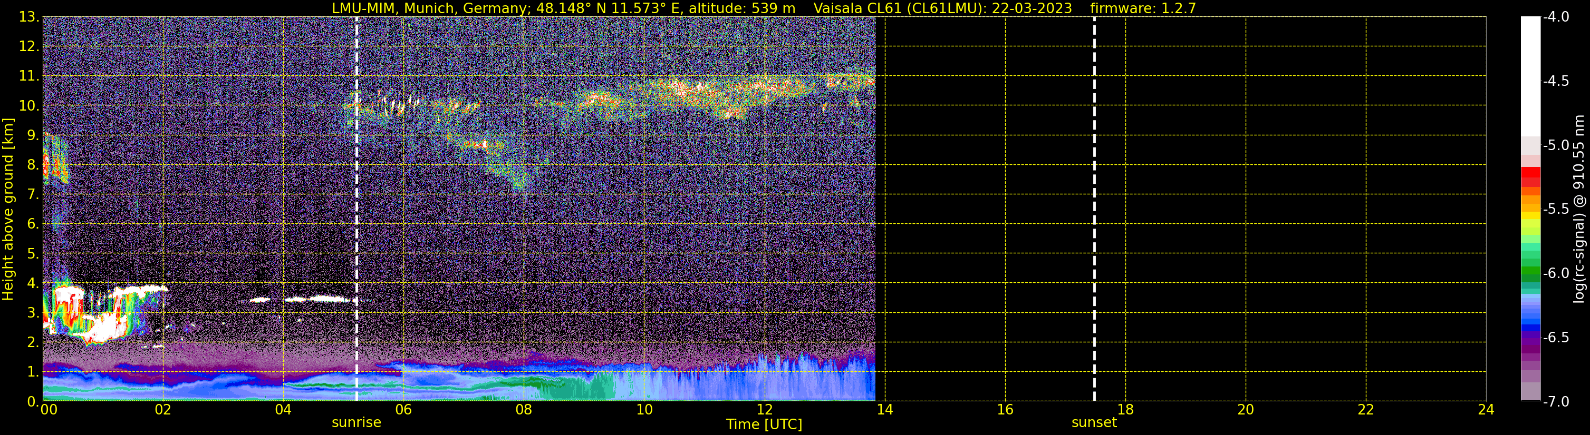Click the x-axis tick label 18
The height and width of the screenshot is (435, 1590).
(x=1126, y=410)
